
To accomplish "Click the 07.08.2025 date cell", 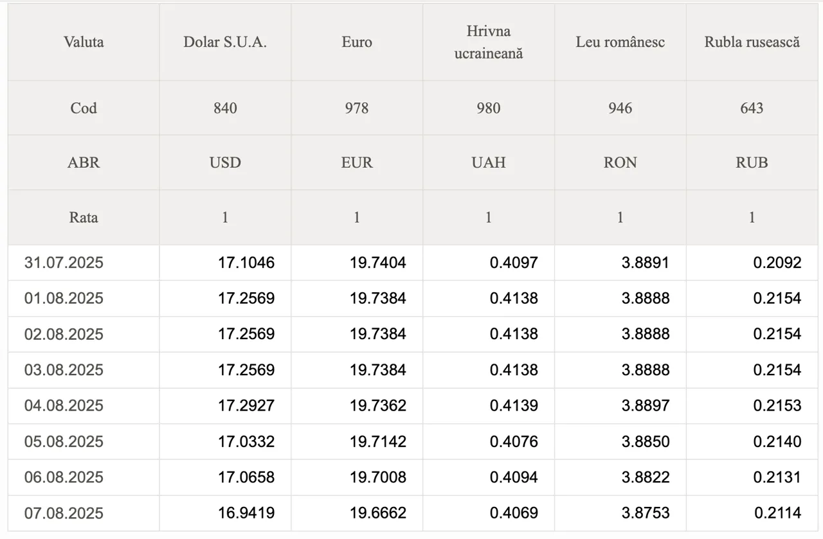I will [x=84, y=513].
